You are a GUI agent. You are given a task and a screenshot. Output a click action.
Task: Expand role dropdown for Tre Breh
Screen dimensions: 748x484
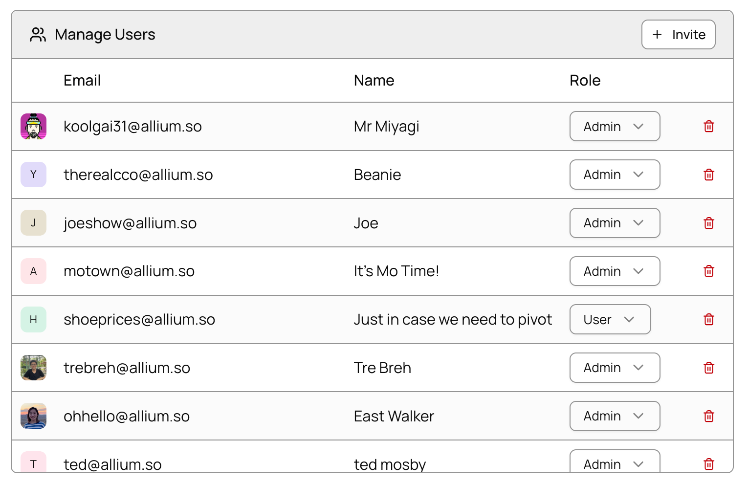(615, 368)
